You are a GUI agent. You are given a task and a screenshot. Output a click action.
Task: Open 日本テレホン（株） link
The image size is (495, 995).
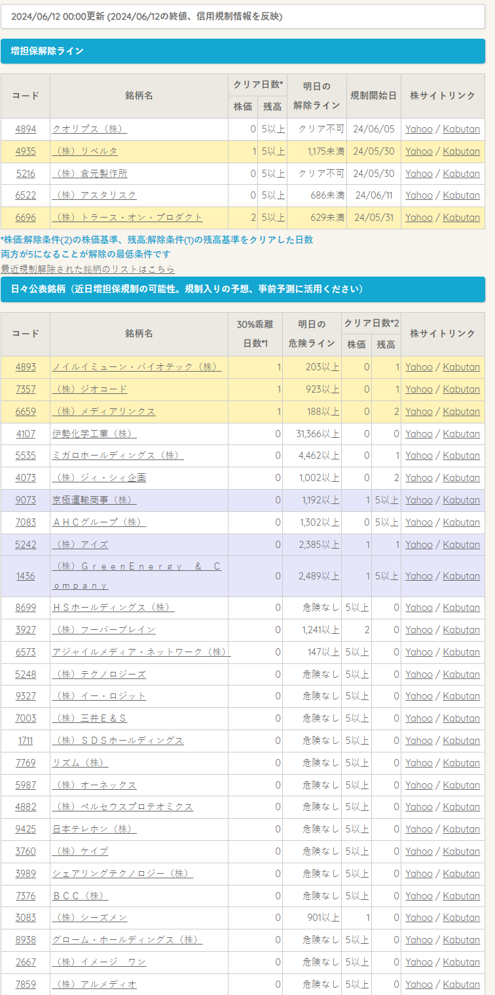point(94,829)
